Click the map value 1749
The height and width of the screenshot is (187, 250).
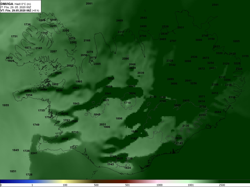(36, 125)
